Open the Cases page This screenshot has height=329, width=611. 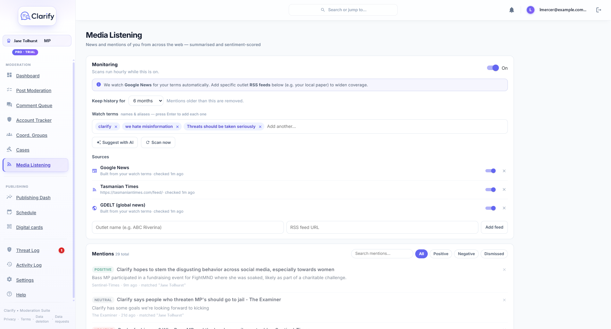coord(23,150)
